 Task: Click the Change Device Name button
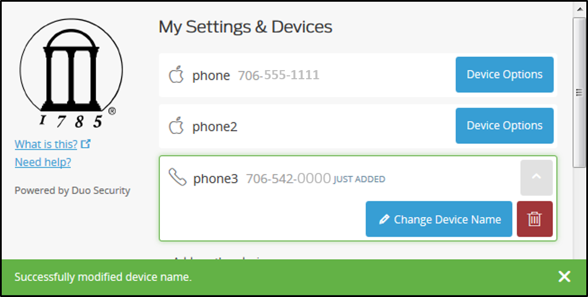(x=439, y=219)
